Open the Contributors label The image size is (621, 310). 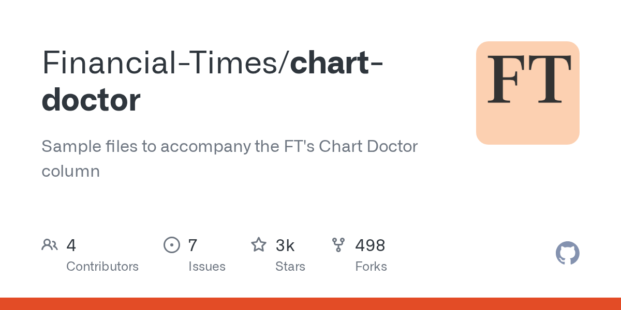[x=102, y=267]
